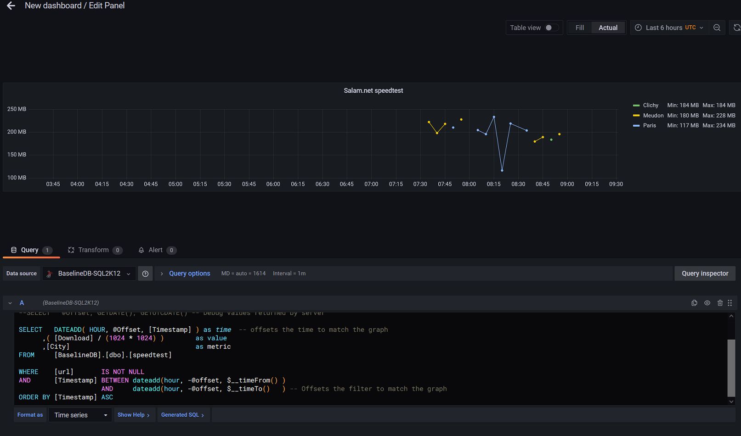Open the Alert tab bell icon
The image size is (741, 436).
pos(141,250)
